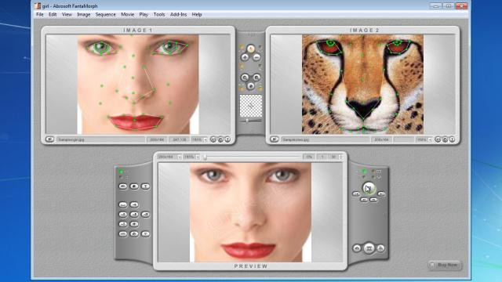Click the percent field above the Preview
This screenshot has height=282, width=502.
(308, 157)
